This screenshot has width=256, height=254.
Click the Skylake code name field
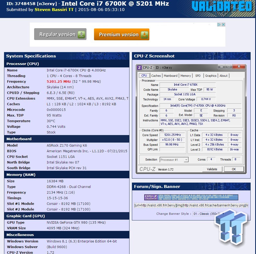click(x=174, y=89)
